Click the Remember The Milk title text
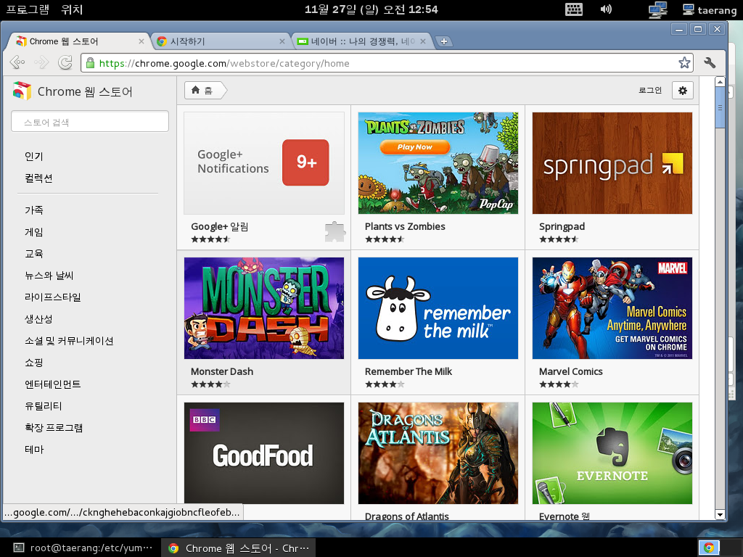 tap(409, 371)
